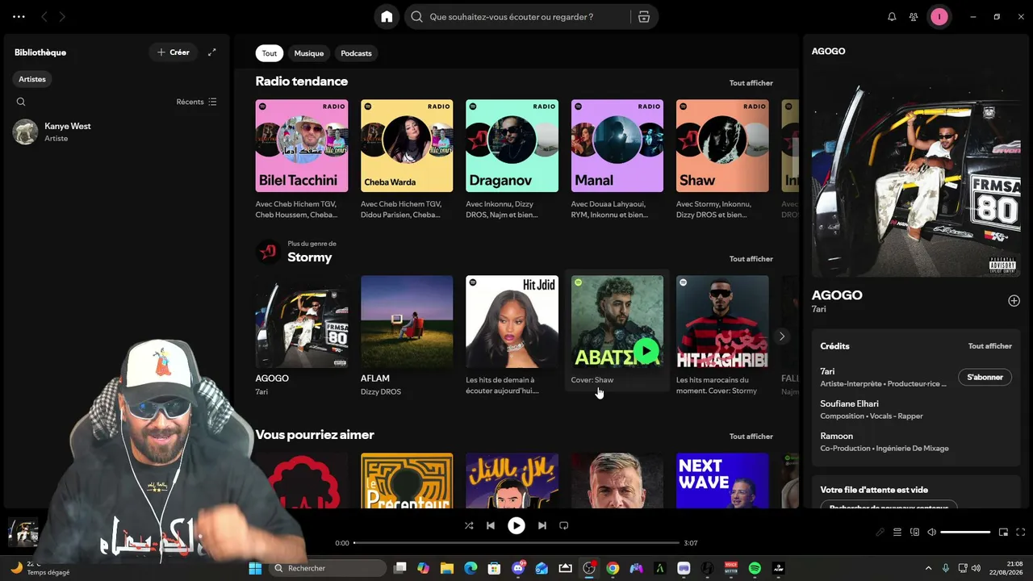The width and height of the screenshot is (1033, 581).
Task: Open Friend Activity people icon
Action: point(914,17)
